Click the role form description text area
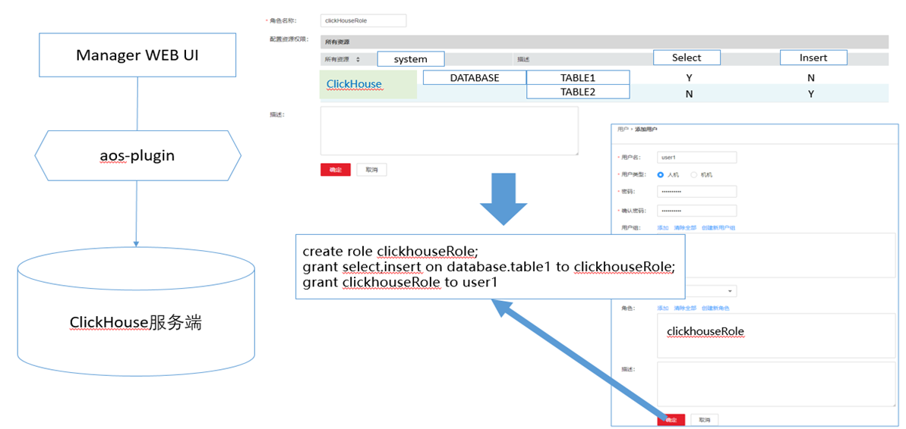This screenshot has width=906, height=429. (x=450, y=130)
